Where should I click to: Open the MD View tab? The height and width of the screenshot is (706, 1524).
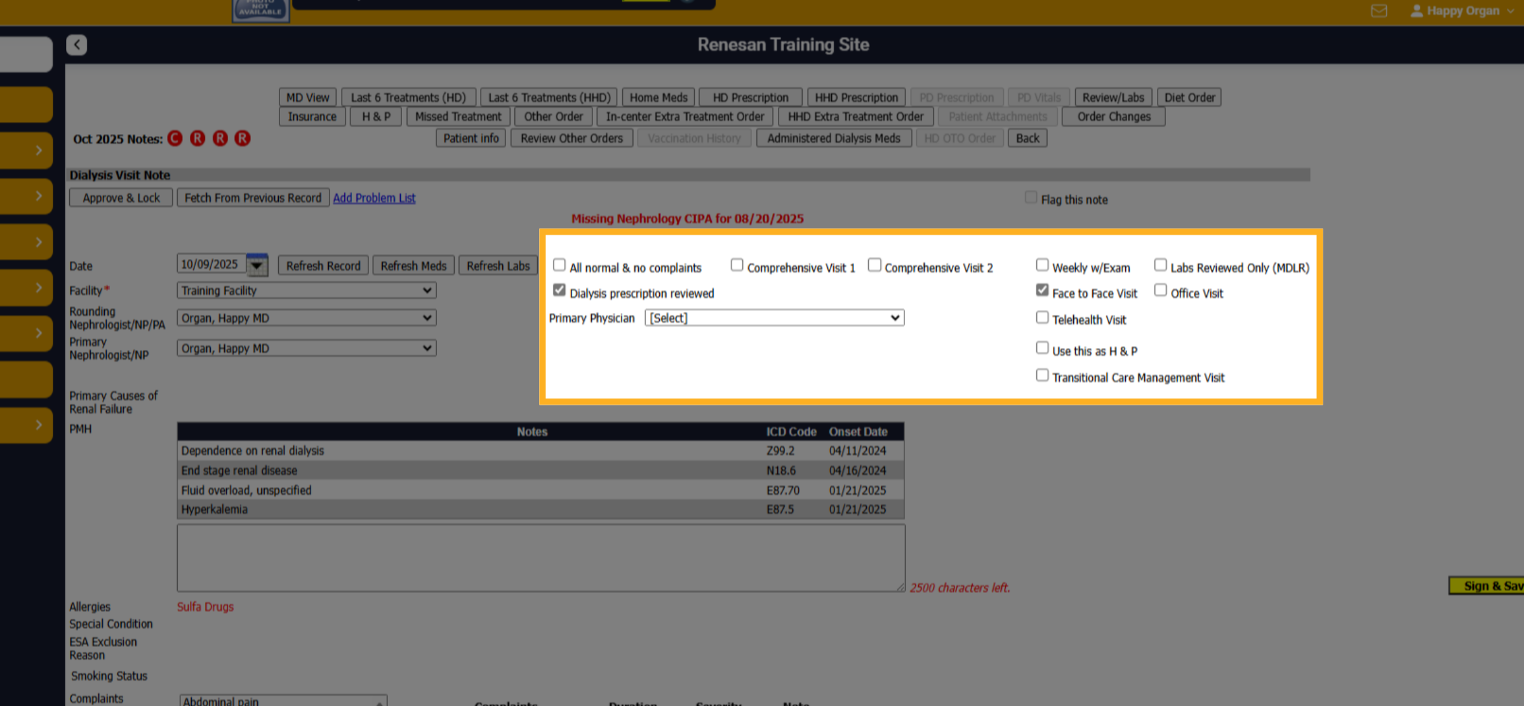point(307,97)
